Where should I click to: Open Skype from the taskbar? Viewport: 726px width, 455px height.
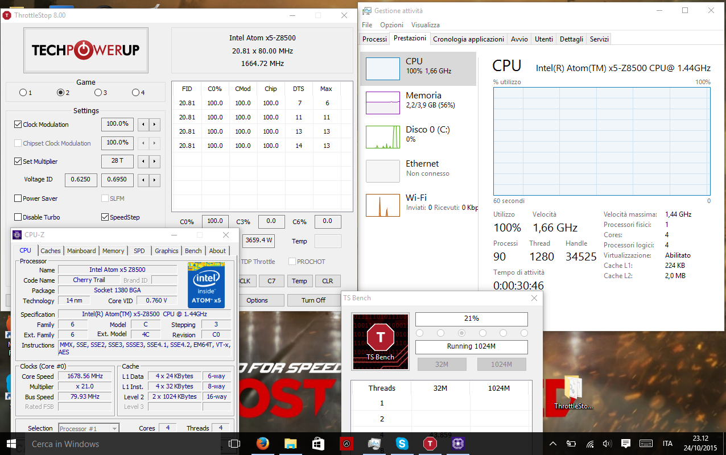[x=402, y=444]
